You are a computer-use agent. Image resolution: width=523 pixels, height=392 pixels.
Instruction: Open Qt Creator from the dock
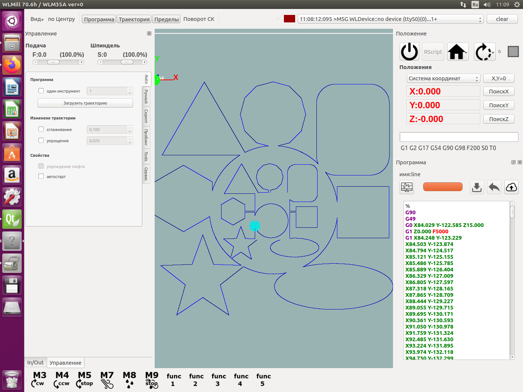coord(12,219)
